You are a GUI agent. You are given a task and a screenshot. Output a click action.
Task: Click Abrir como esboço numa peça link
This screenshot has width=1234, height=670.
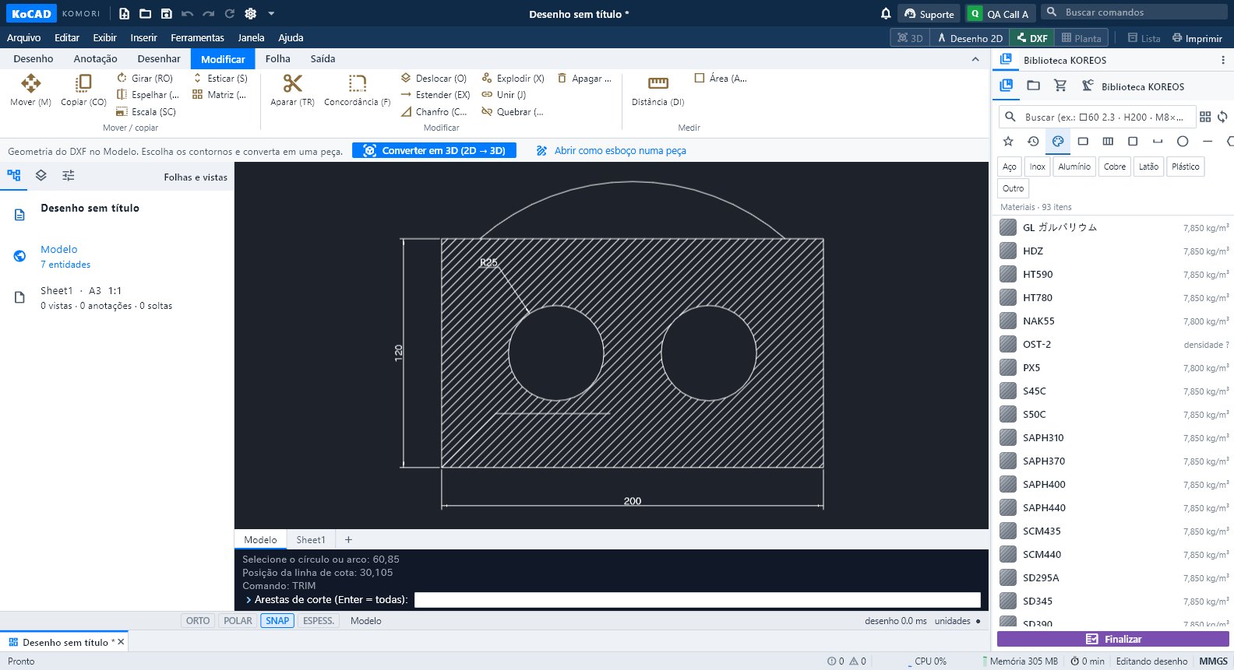point(620,151)
